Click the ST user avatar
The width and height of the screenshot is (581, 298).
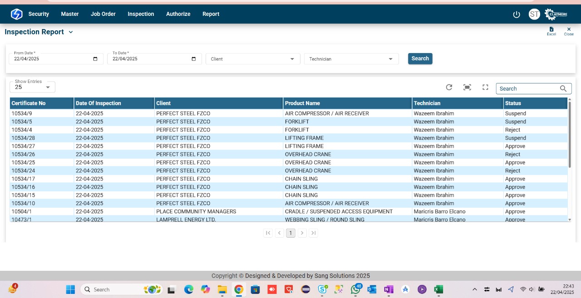(534, 14)
